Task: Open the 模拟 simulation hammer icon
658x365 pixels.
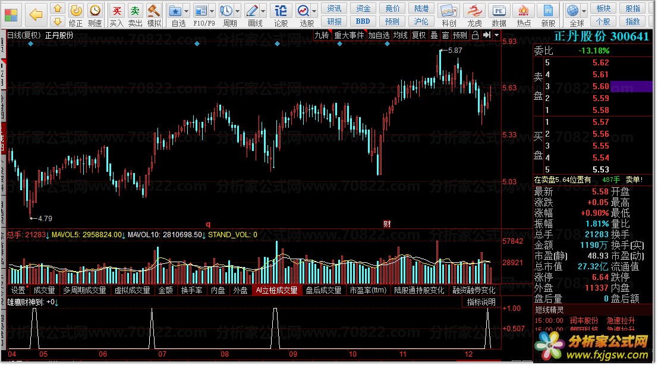Action: click(154, 15)
